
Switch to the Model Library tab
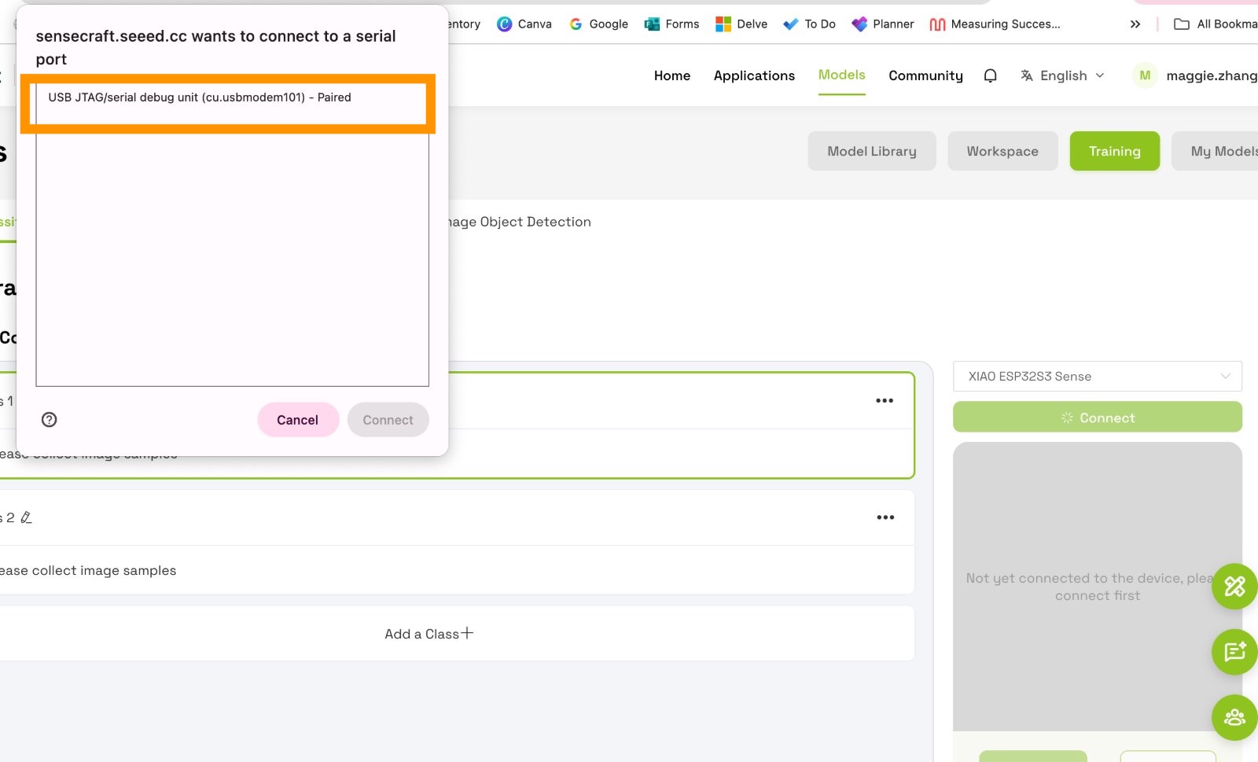tap(872, 151)
